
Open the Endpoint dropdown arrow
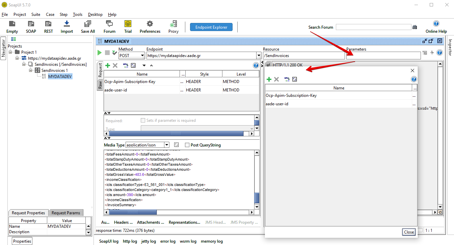(x=259, y=55)
